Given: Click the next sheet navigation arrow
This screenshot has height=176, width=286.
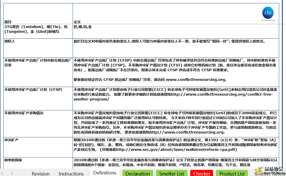Looking at the screenshot, I should point(12,173).
